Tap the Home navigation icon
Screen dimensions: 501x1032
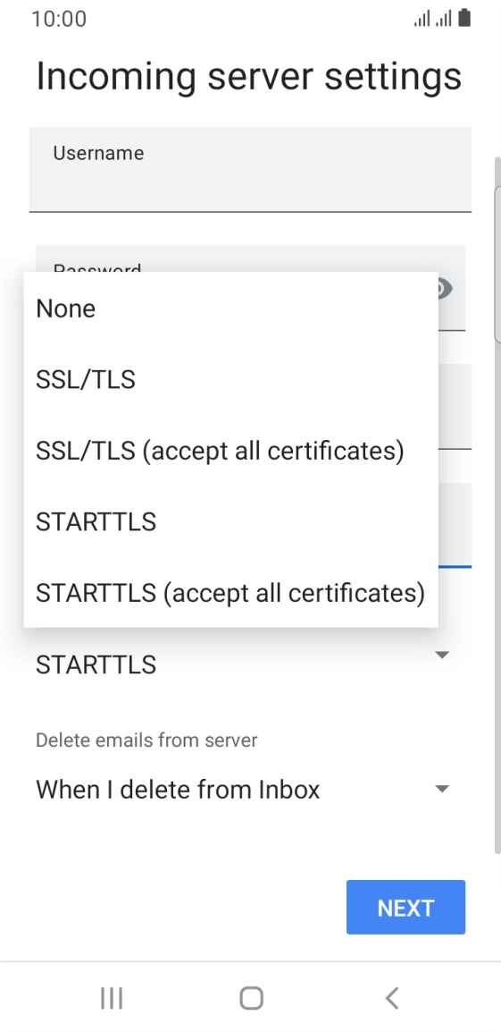click(x=251, y=998)
